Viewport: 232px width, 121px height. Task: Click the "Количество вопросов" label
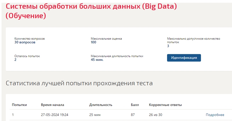29,39
